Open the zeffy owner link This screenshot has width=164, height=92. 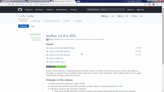(x=23, y=16)
